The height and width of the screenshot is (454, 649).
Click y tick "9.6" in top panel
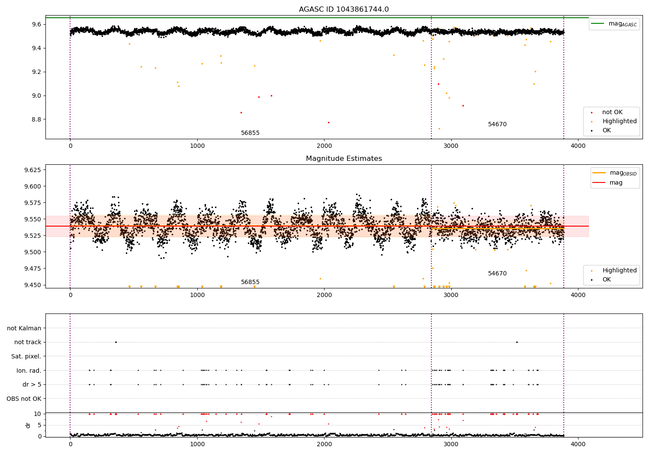[36, 24]
